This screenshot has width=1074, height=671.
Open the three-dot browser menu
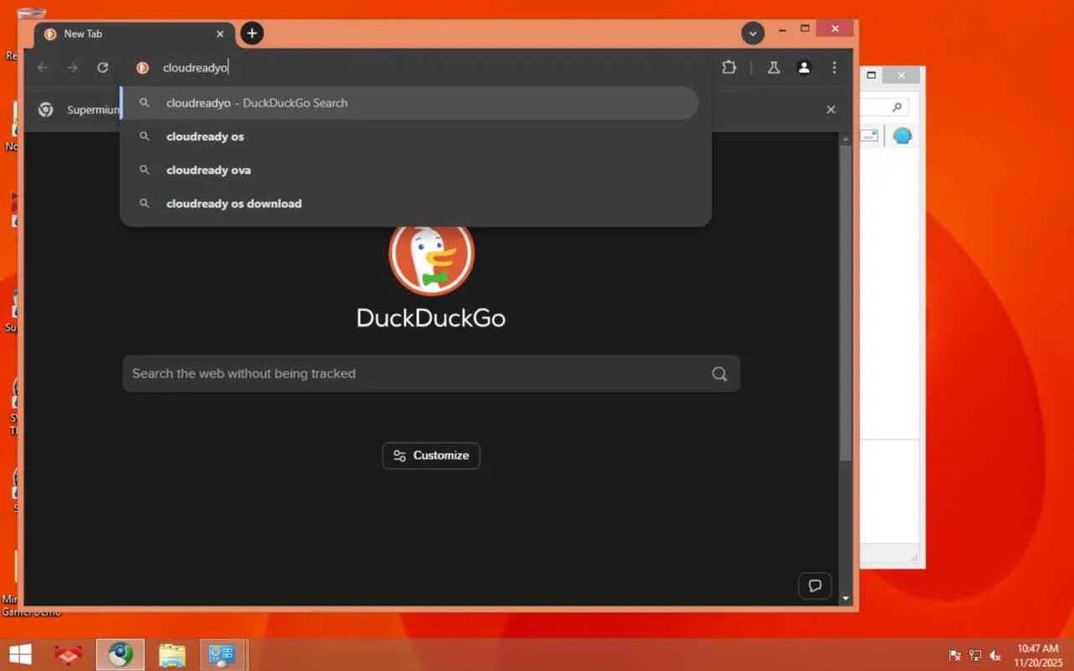pyautogui.click(x=834, y=68)
